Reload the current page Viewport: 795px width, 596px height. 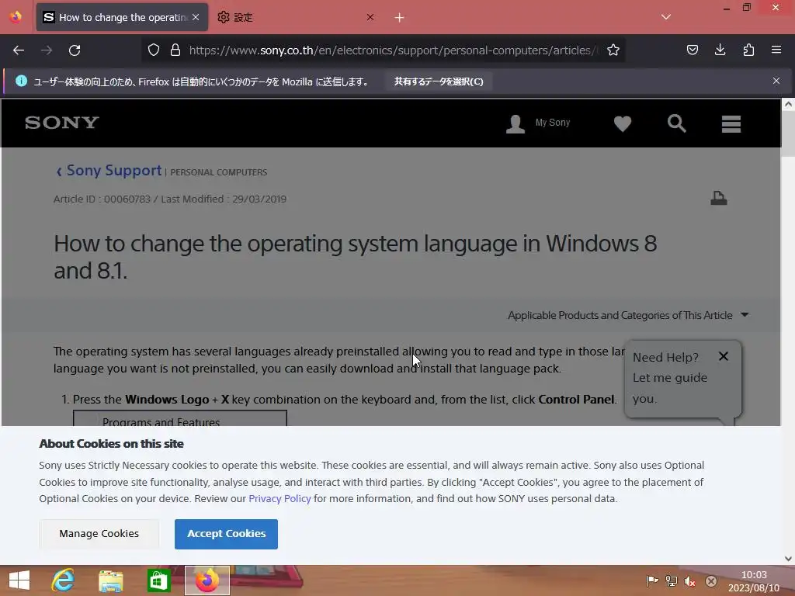(x=75, y=50)
